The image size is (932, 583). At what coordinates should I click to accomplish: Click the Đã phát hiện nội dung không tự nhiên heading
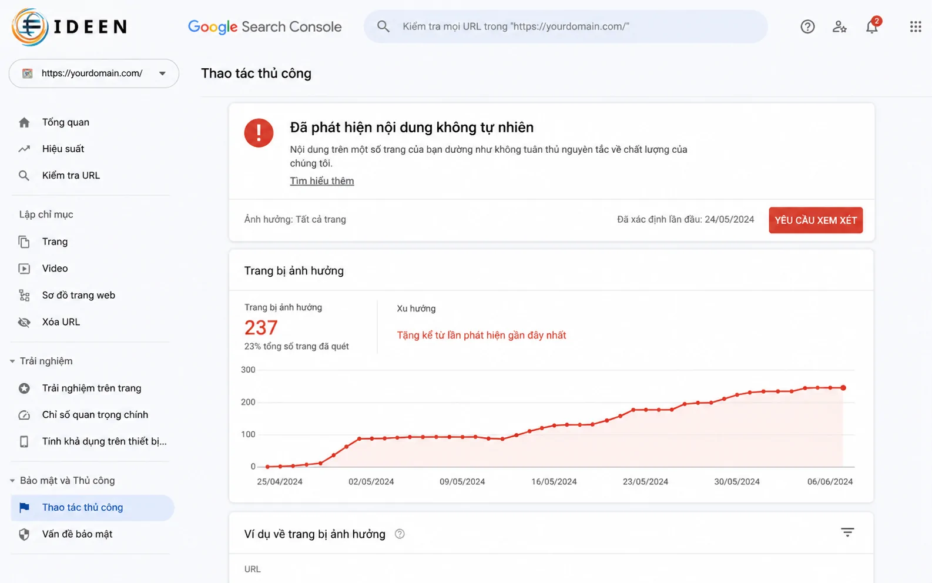(x=411, y=128)
